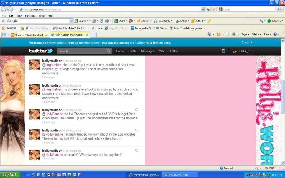Click the IE stop loading button
The height and width of the screenshot is (178, 285).
pos(214,9)
